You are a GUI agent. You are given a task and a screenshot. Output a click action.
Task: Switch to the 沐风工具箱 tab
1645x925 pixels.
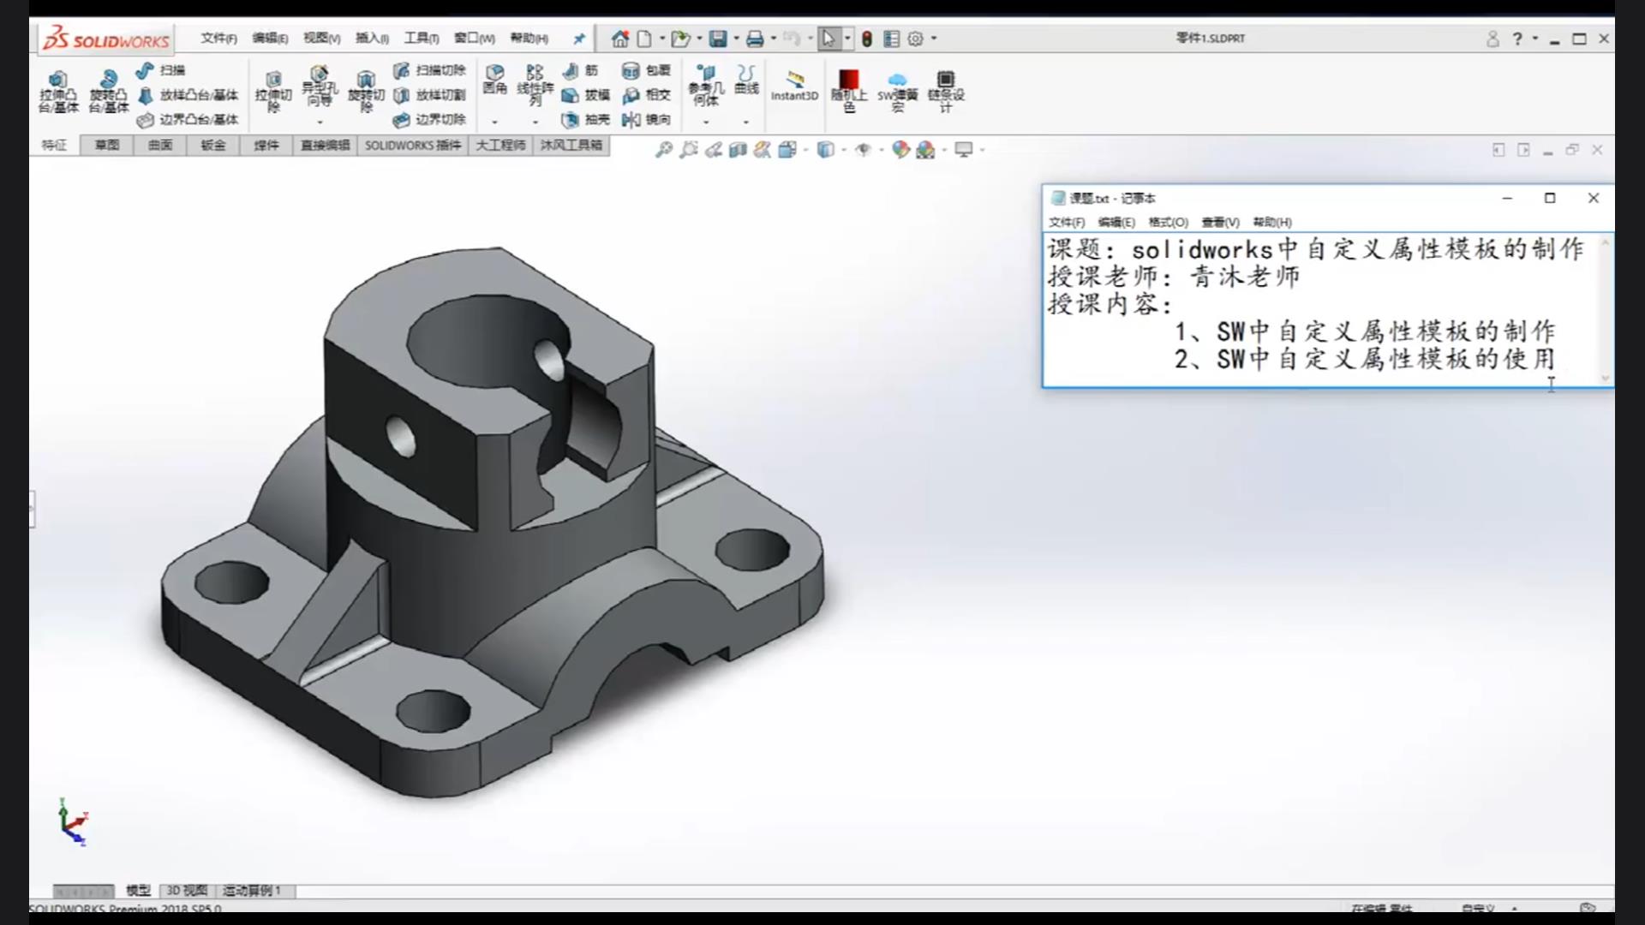571,146
